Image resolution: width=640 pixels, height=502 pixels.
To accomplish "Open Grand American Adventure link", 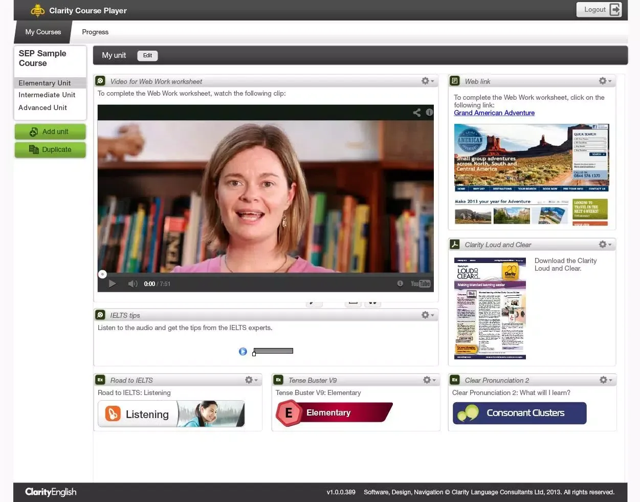I will [494, 113].
